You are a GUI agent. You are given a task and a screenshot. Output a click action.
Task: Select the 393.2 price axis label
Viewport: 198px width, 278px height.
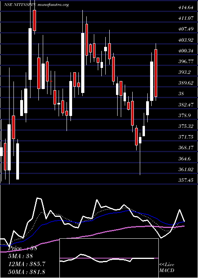[x=184, y=72]
